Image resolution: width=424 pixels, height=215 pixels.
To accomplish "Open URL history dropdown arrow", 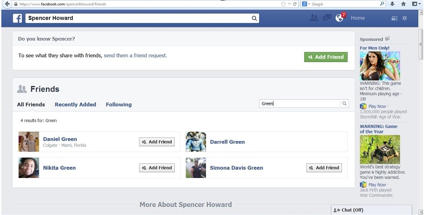I will [x=289, y=4].
